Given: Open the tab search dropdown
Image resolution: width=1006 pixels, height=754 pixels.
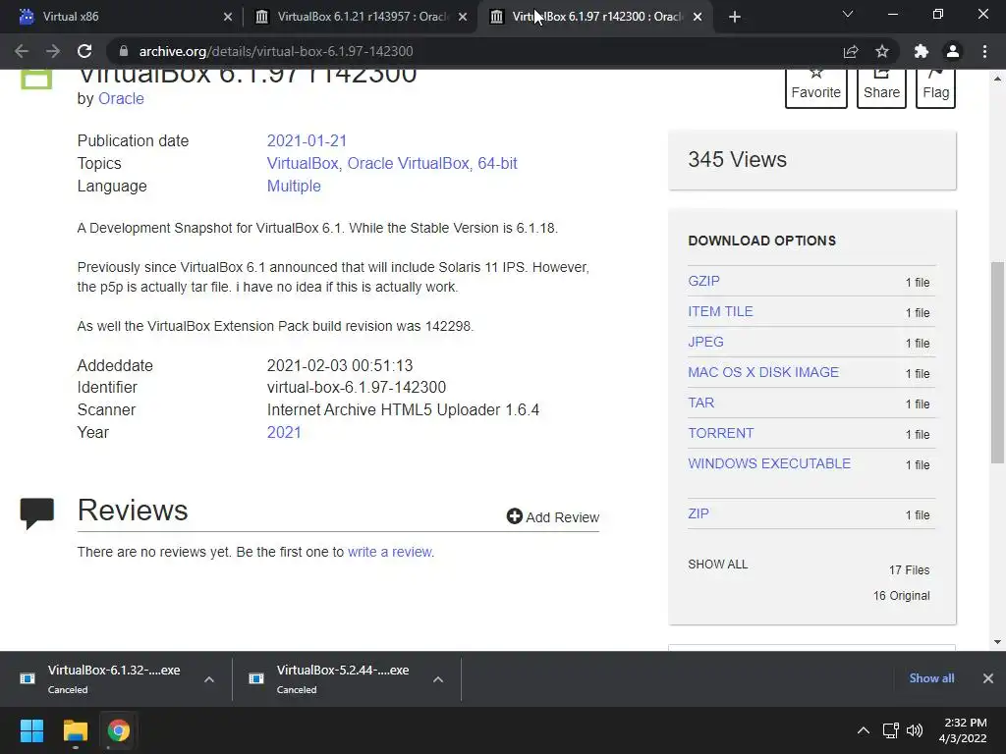Looking at the screenshot, I should coord(848,14).
